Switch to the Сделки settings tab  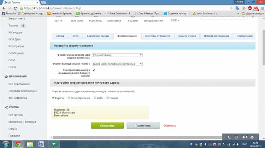(60, 36)
